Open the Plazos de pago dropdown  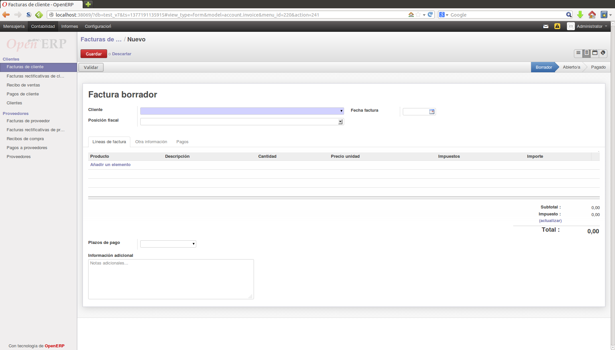click(x=193, y=244)
